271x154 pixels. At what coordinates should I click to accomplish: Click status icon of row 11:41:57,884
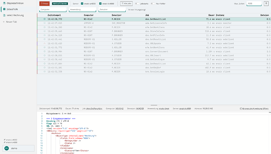coord(44,64)
